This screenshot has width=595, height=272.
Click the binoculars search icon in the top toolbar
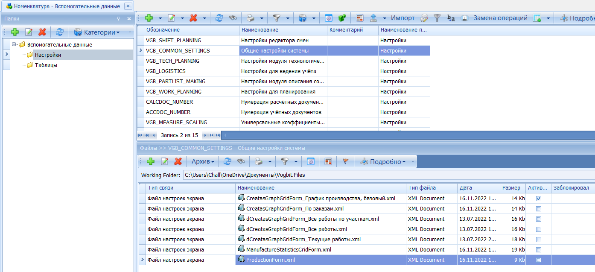[x=233, y=18]
